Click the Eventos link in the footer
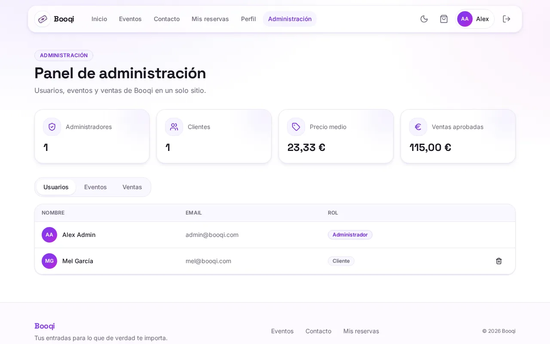The image size is (550, 344). (x=282, y=331)
